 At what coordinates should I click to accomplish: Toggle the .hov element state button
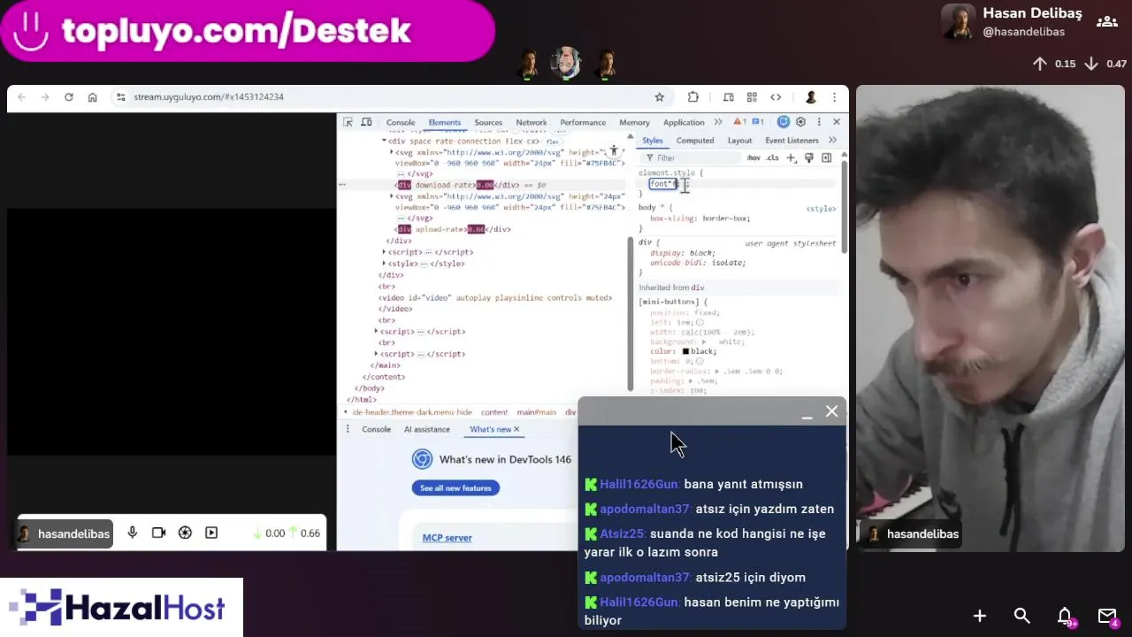(x=753, y=157)
